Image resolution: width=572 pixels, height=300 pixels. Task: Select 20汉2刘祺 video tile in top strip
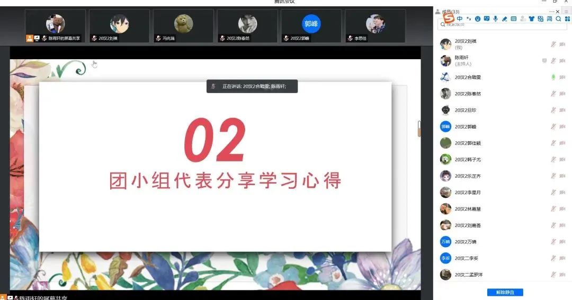(119, 26)
